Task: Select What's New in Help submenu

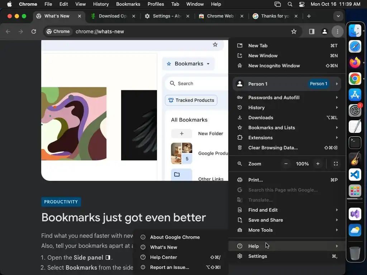Action: (181, 247)
